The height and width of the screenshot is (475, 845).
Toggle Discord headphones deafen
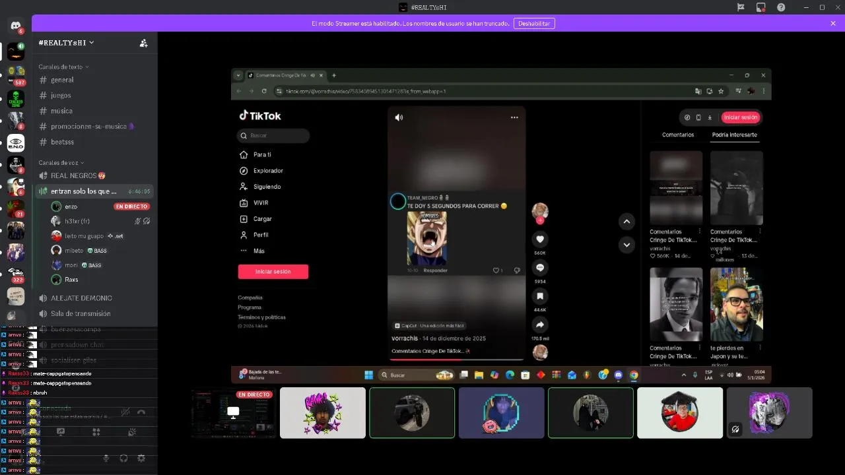[123, 458]
